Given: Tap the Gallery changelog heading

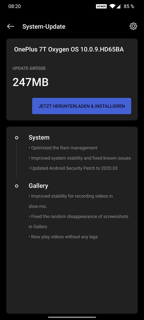Looking at the screenshot, I should pos(38,186).
